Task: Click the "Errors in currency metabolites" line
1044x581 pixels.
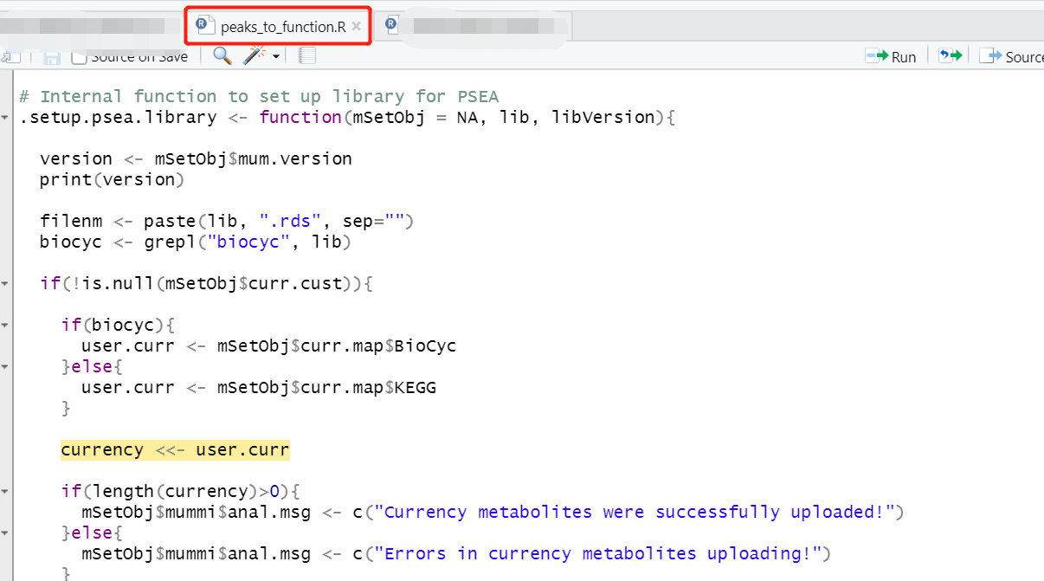Action: click(x=456, y=553)
